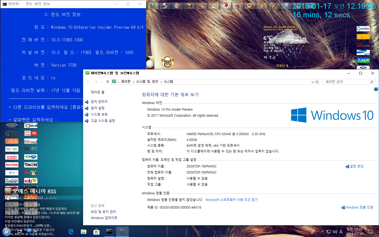This screenshot has height=237, width=379.
Task: Open the 현대Hmall desktop shortcut
Action: [31, 141]
